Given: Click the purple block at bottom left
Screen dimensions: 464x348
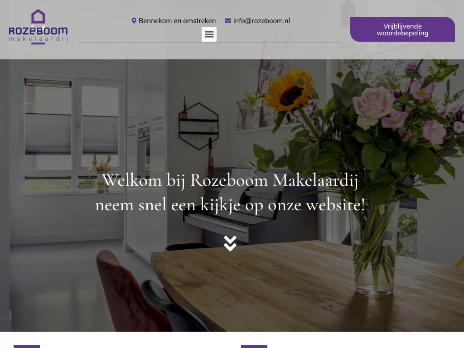Looking at the screenshot, I should click(x=27, y=347).
